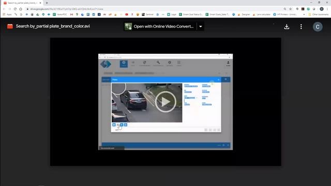Go forward in browser history

[x=9, y=9]
